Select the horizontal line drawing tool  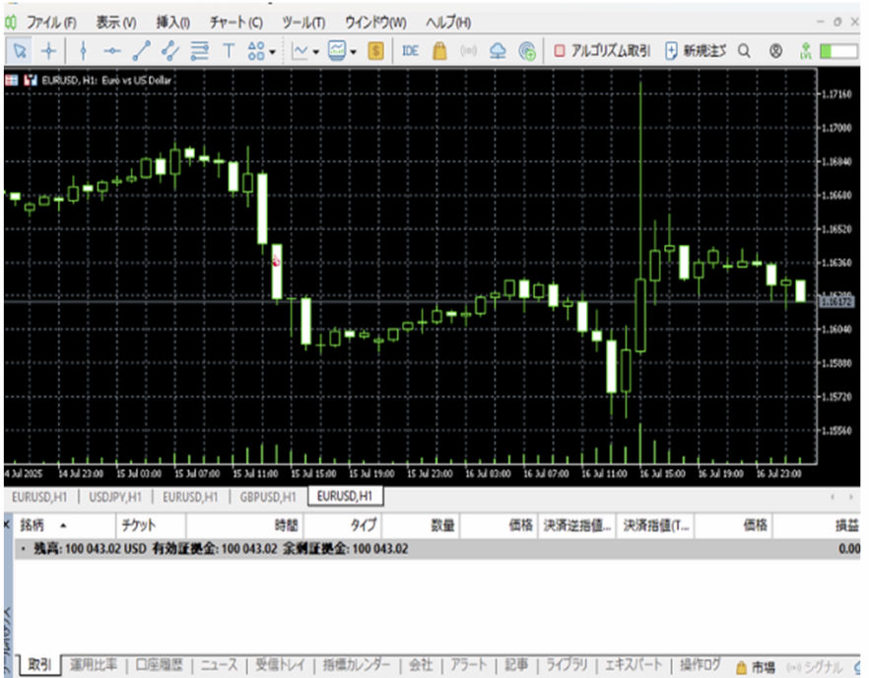pyautogui.click(x=112, y=50)
